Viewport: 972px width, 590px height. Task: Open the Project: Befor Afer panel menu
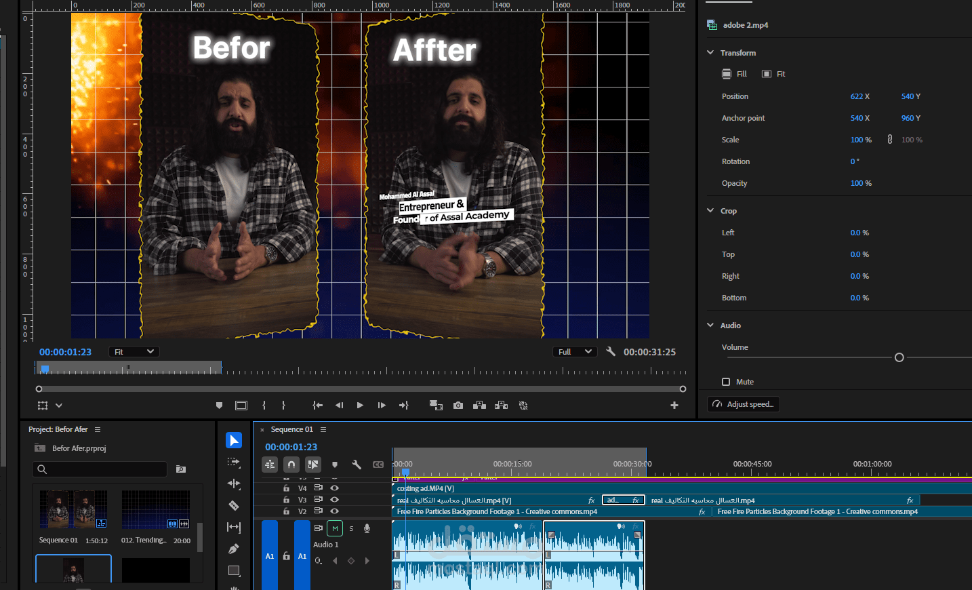[x=98, y=429]
